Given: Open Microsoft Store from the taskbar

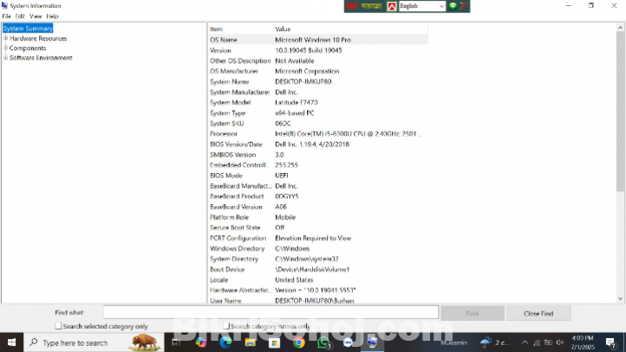Looking at the screenshot, I should [274, 342].
